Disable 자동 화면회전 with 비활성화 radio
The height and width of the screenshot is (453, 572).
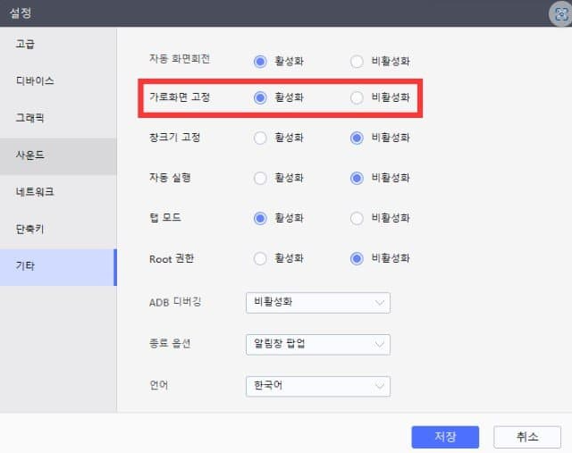click(x=357, y=62)
